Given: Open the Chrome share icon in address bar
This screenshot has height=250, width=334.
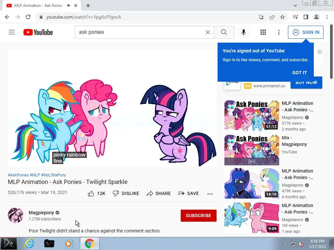Looking at the screenshot, I should click(x=272, y=17).
